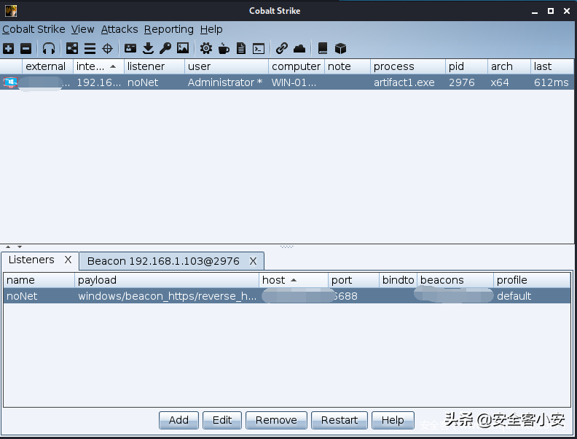Click the Add listener button
The width and height of the screenshot is (577, 439).
click(178, 420)
